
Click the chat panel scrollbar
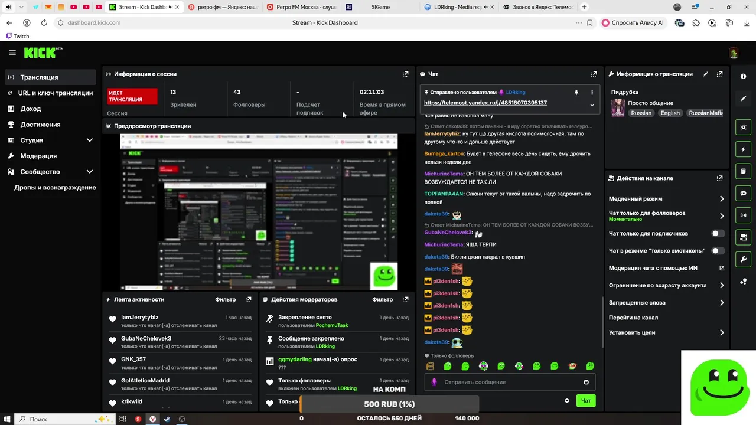tap(602, 322)
